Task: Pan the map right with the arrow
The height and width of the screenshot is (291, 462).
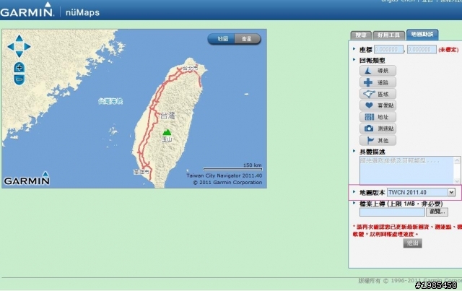Action: [27, 47]
